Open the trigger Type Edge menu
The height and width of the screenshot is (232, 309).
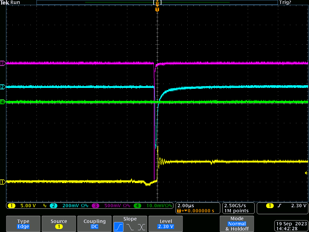click(23, 224)
